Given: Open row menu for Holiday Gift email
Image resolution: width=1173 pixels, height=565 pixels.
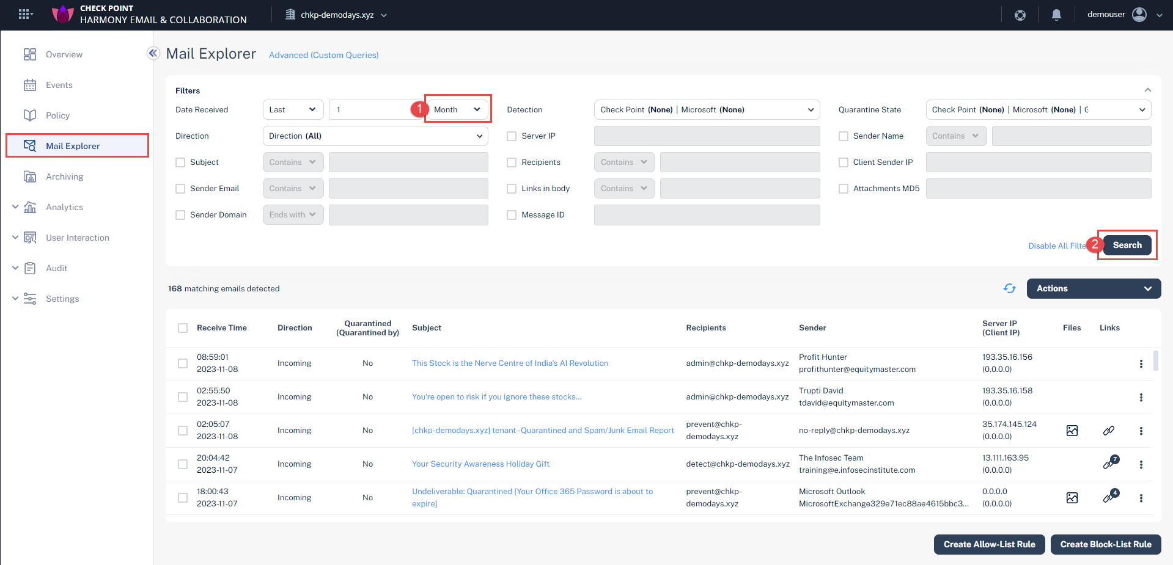Looking at the screenshot, I should point(1141,464).
